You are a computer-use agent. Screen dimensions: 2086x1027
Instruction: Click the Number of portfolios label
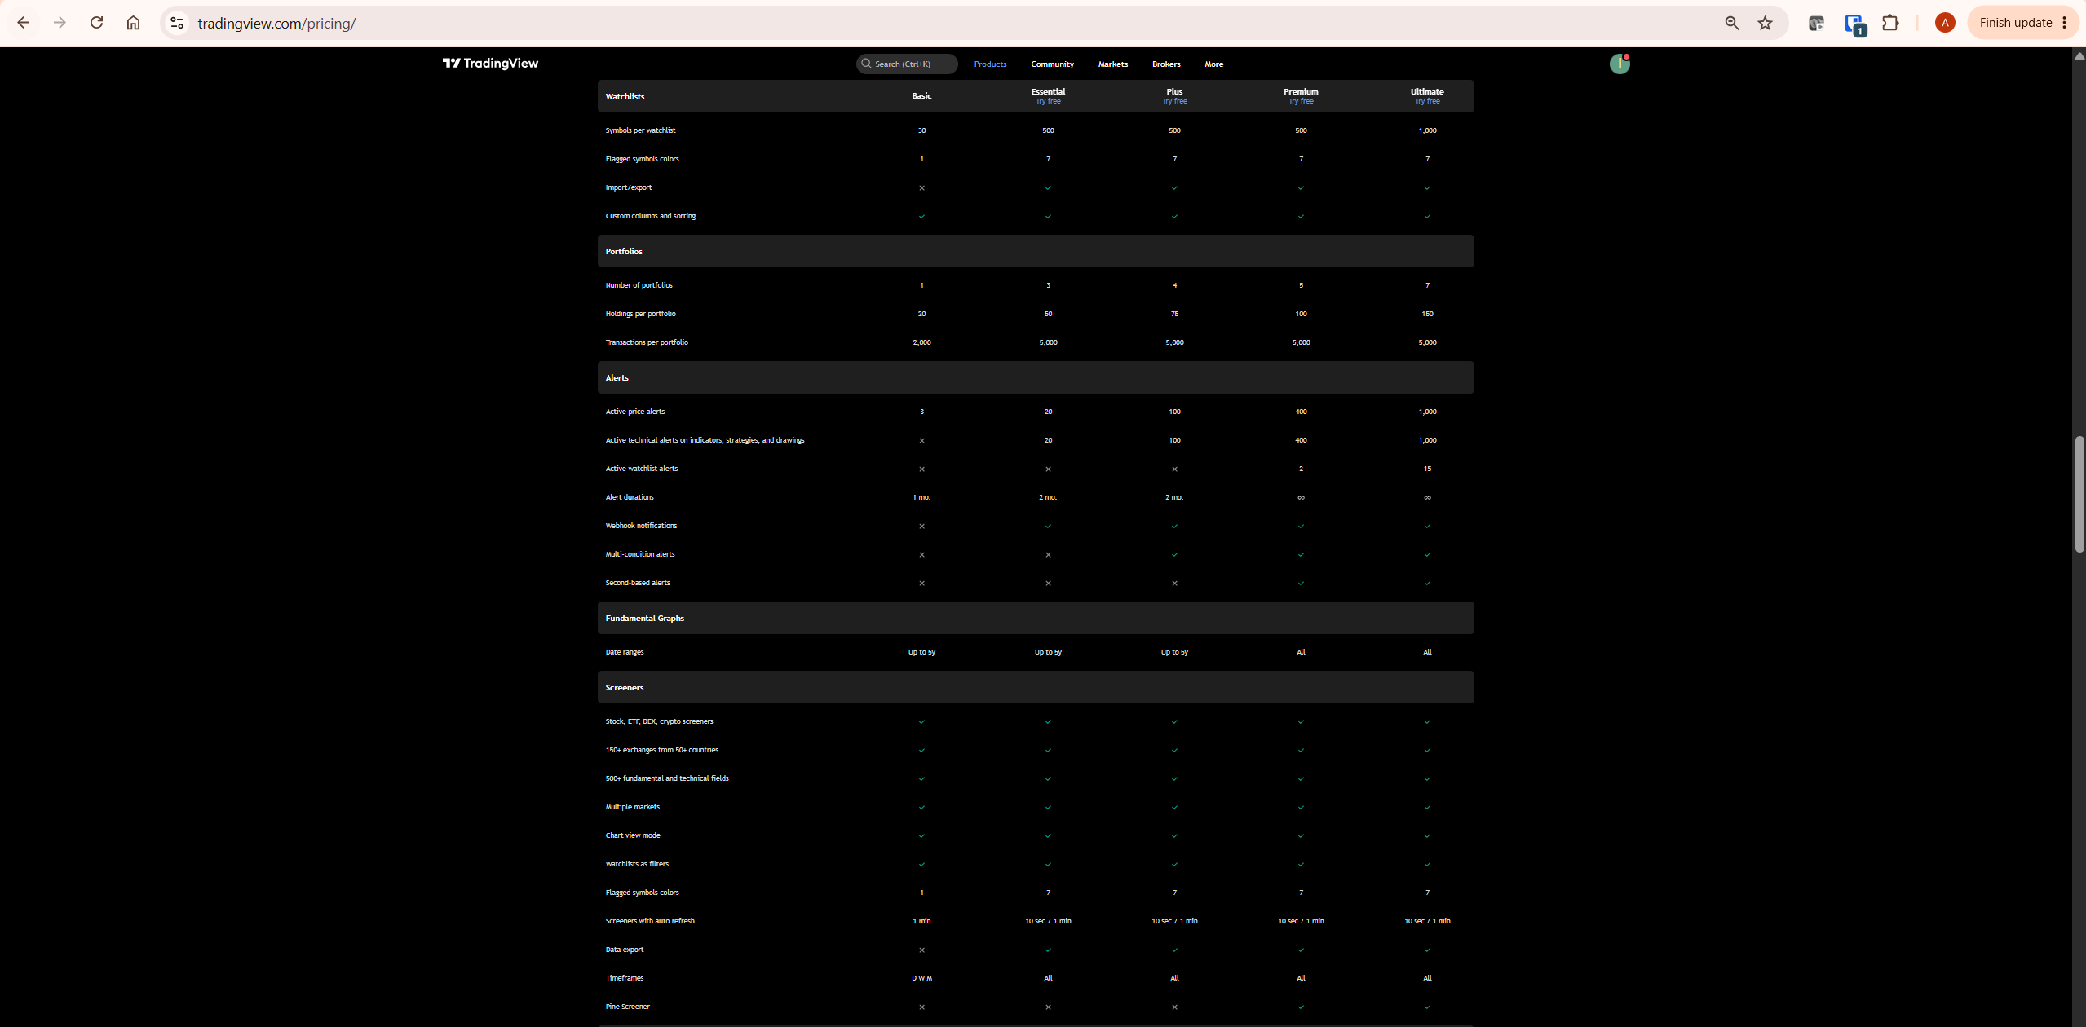click(639, 285)
